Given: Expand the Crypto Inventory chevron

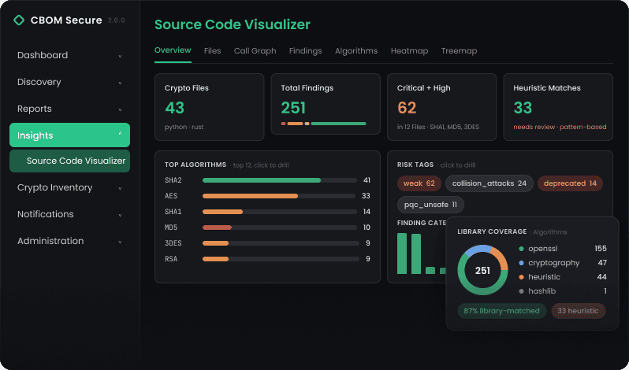Looking at the screenshot, I should pos(120,188).
